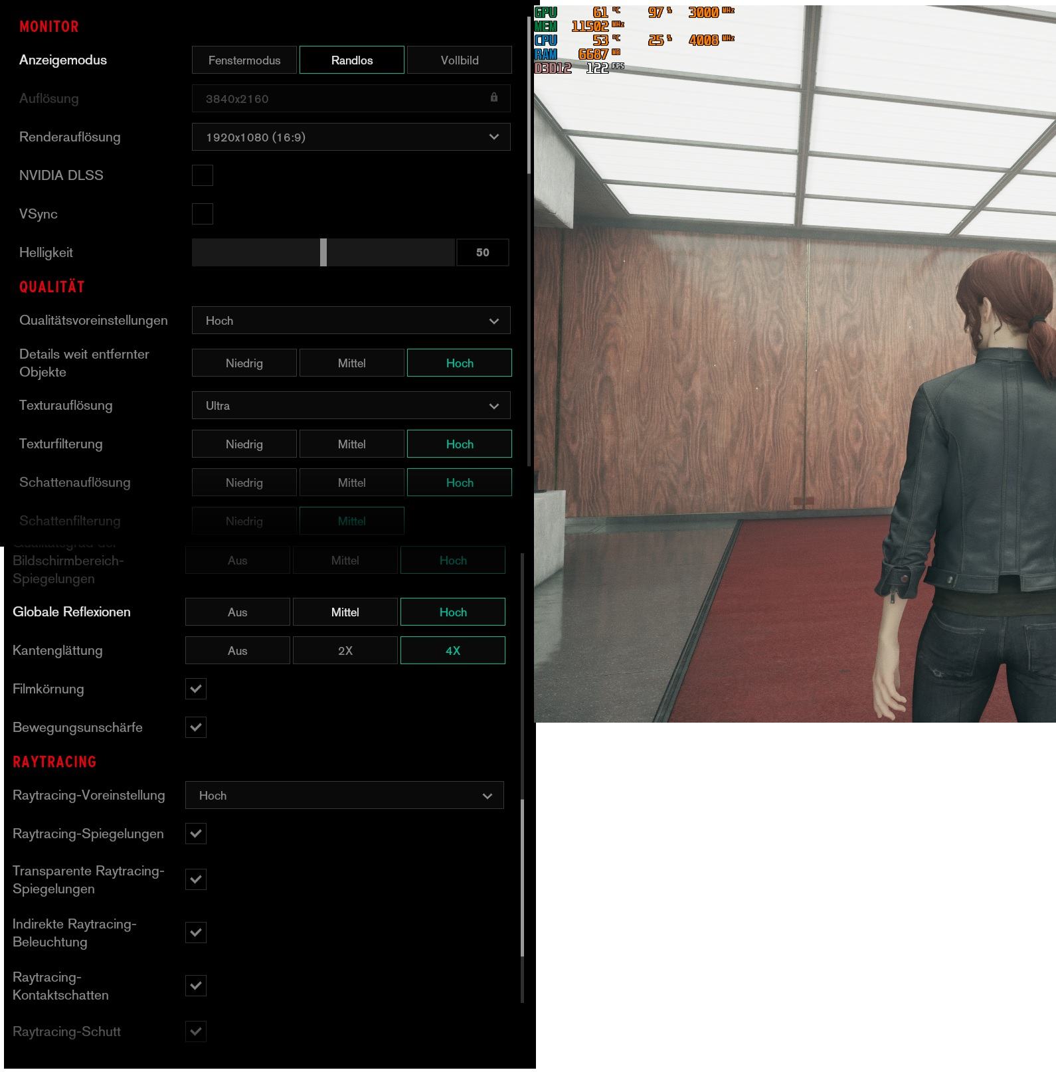Set Kantenglättung to 2X
1056x1072 pixels.
[345, 650]
